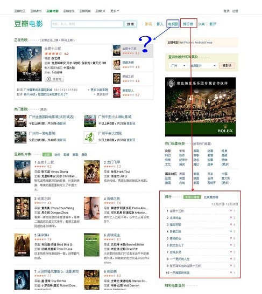Open the 所有热门标签 link
262x294 pixels.
pyautogui.click(x=202, y=144)
